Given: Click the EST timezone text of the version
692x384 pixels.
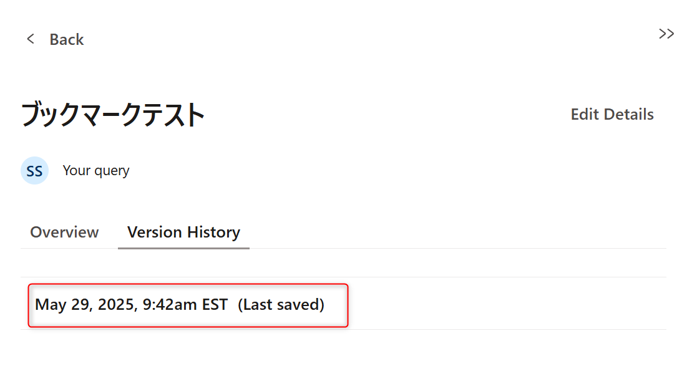Looking at the screenshot, I should pyautogui.click(x=215, y=305).
